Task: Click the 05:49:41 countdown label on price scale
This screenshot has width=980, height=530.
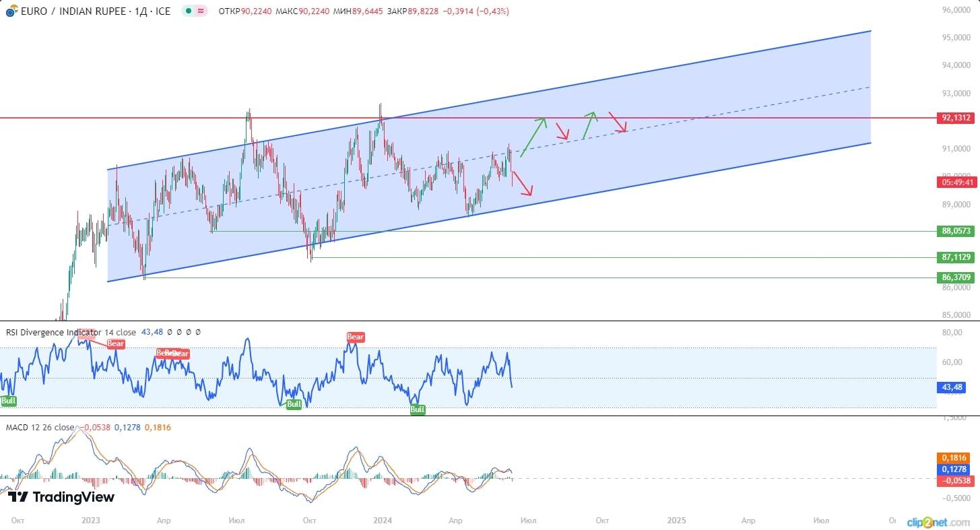Action: click(x=956, y=183)
